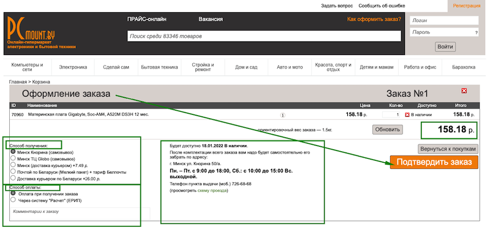Image resolution: width=490 pixels, height=230 pixels.
Task: Choose Минск courier delivery +7.49 р.
Action: [13, 165]
